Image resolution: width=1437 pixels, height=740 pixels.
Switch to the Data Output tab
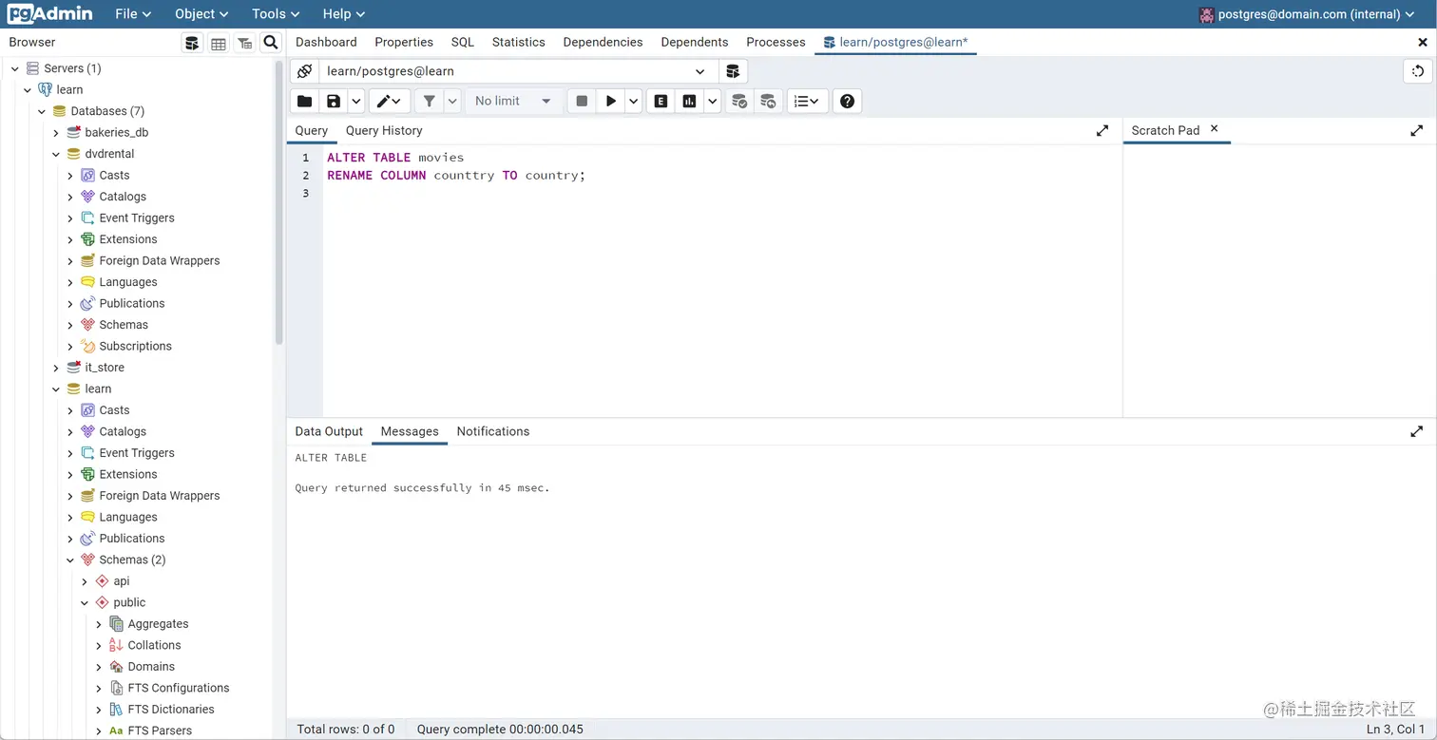click(x=329, y=431)
